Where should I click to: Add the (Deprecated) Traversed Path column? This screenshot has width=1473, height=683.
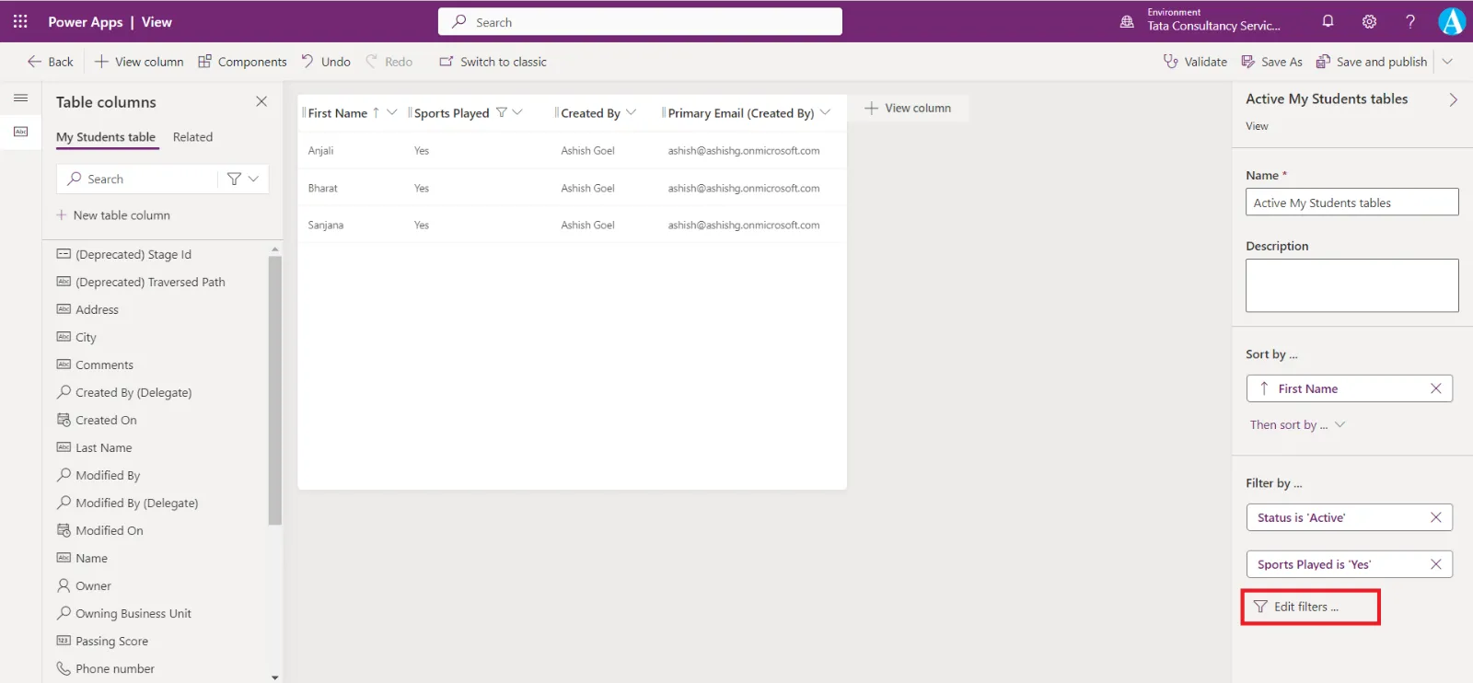coord(141,282)
